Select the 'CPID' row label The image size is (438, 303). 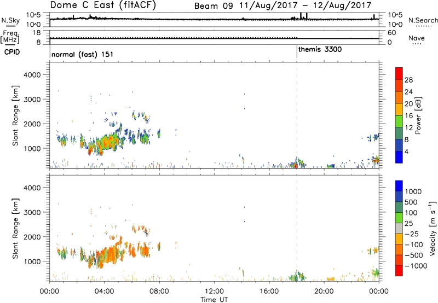(12, 52)
